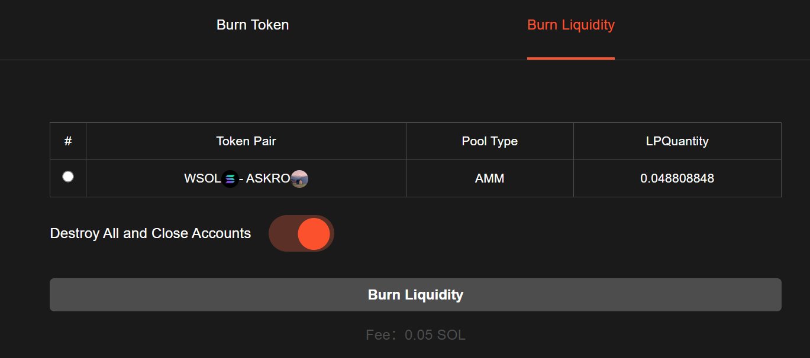The height and width of the screenshot is (358, 810).
Task: Switch to the Burn Token tab
Action: click(x=253, y=25)
